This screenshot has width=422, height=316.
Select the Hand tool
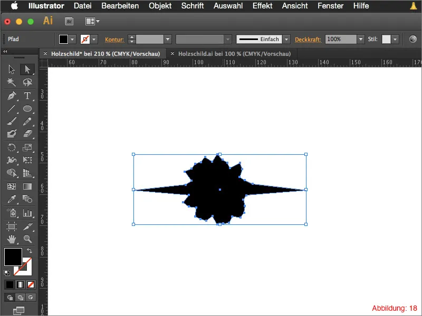point(12,239)
